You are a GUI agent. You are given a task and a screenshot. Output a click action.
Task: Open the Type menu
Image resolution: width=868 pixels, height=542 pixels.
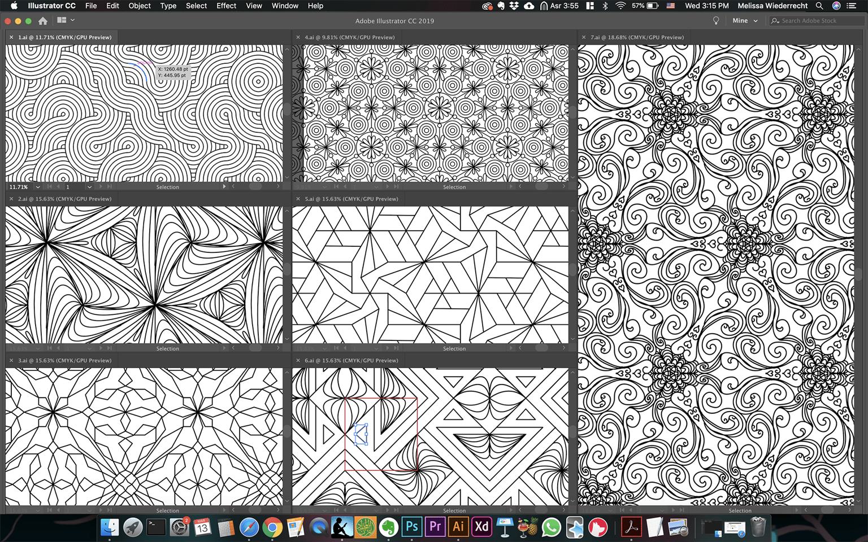[x=168, y=6]
